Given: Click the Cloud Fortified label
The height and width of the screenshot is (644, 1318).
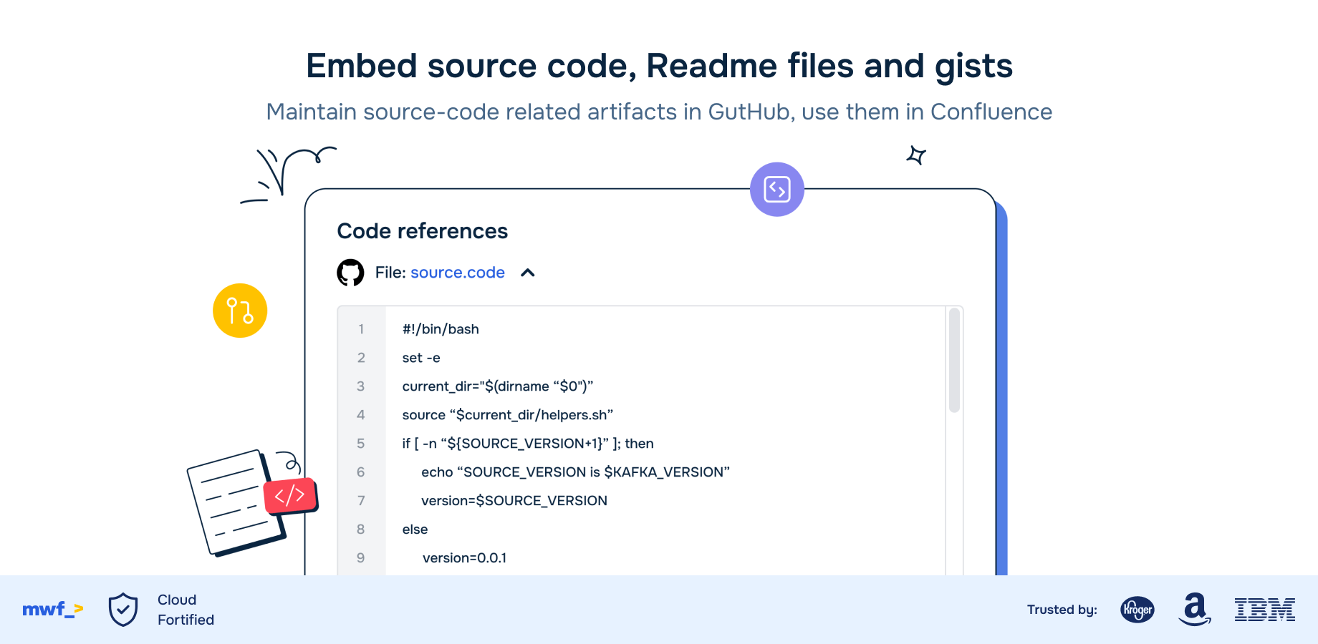Looking at the screenshot, I should click(x=186, y=610).
